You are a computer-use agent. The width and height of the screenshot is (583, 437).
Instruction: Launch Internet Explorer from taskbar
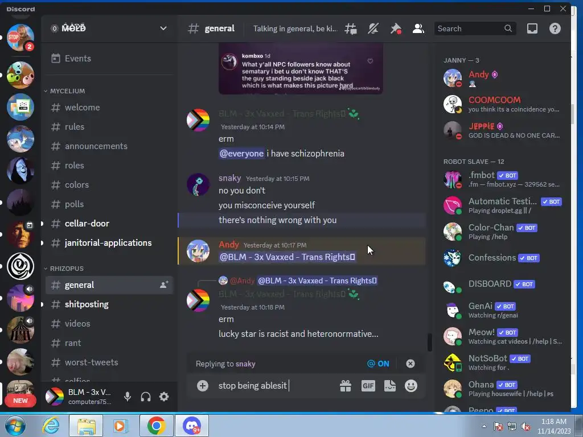(51, 426)
